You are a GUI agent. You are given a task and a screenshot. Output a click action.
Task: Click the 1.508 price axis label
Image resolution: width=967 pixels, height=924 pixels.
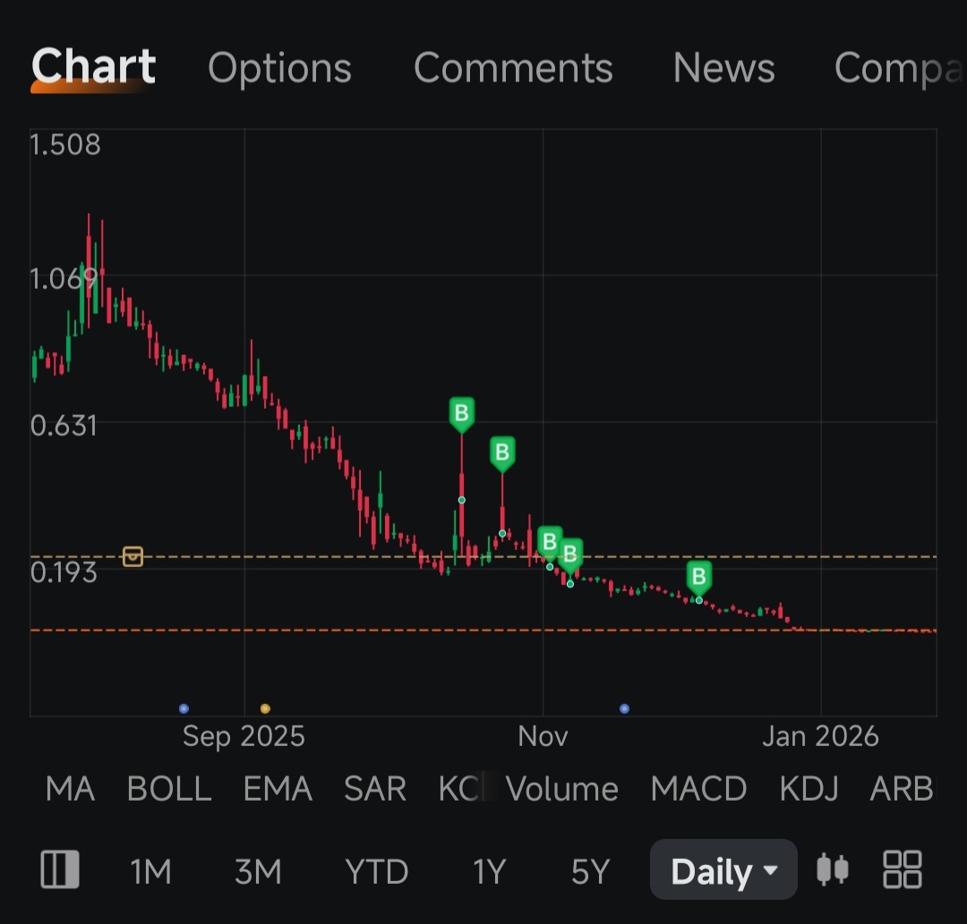pos(65,145)
